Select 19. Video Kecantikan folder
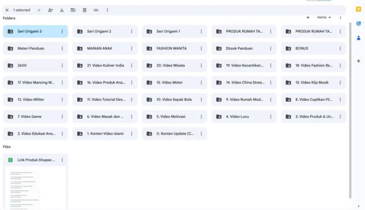 coord(244,65)
